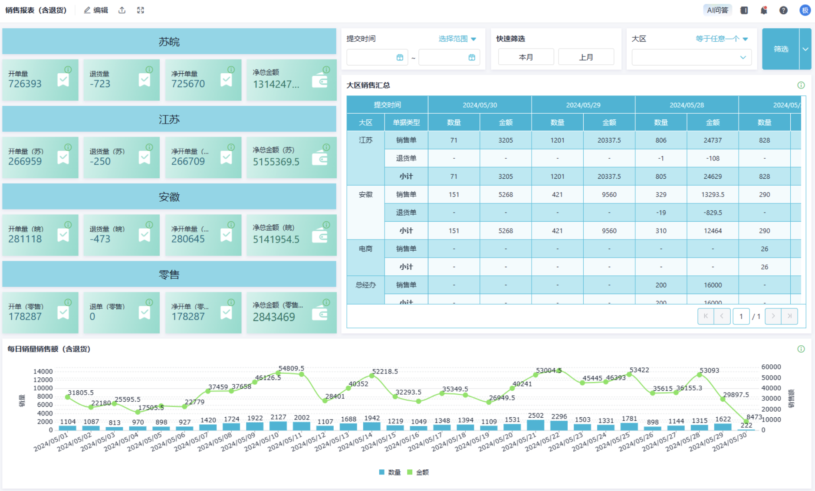
Task: Click the info icon on the 净总金额 1314247 card
Action: coord(326,69)
